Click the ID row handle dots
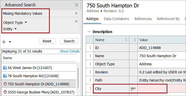 pyautogui.click(x=90, y=47)
